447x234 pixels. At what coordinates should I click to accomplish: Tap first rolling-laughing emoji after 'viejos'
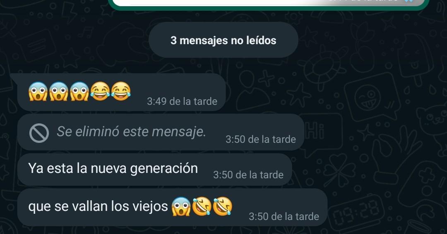click(x=202, y=207)
